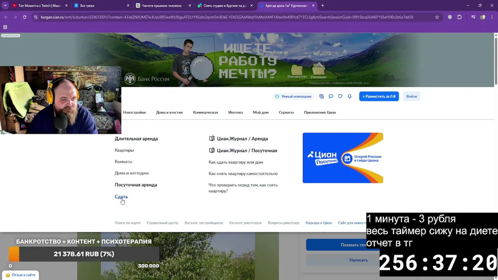This screenshot has width=498, height=280.
Task: Click the Умный помощник button
Action: point(293,96)
